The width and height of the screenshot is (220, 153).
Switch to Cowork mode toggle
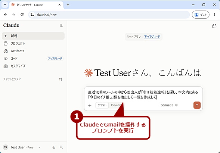pos(116,105)
